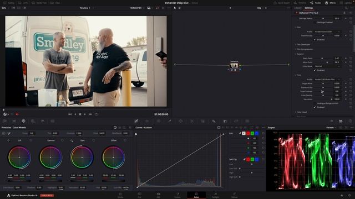Open the Qualifier eyedropper palette
This screenshot has height=199, width=355.
(x=170, y=121)
